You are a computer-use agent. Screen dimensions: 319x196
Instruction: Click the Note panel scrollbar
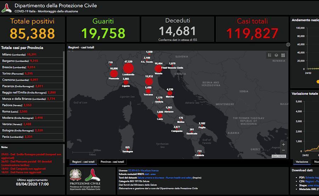pos(64,154)
